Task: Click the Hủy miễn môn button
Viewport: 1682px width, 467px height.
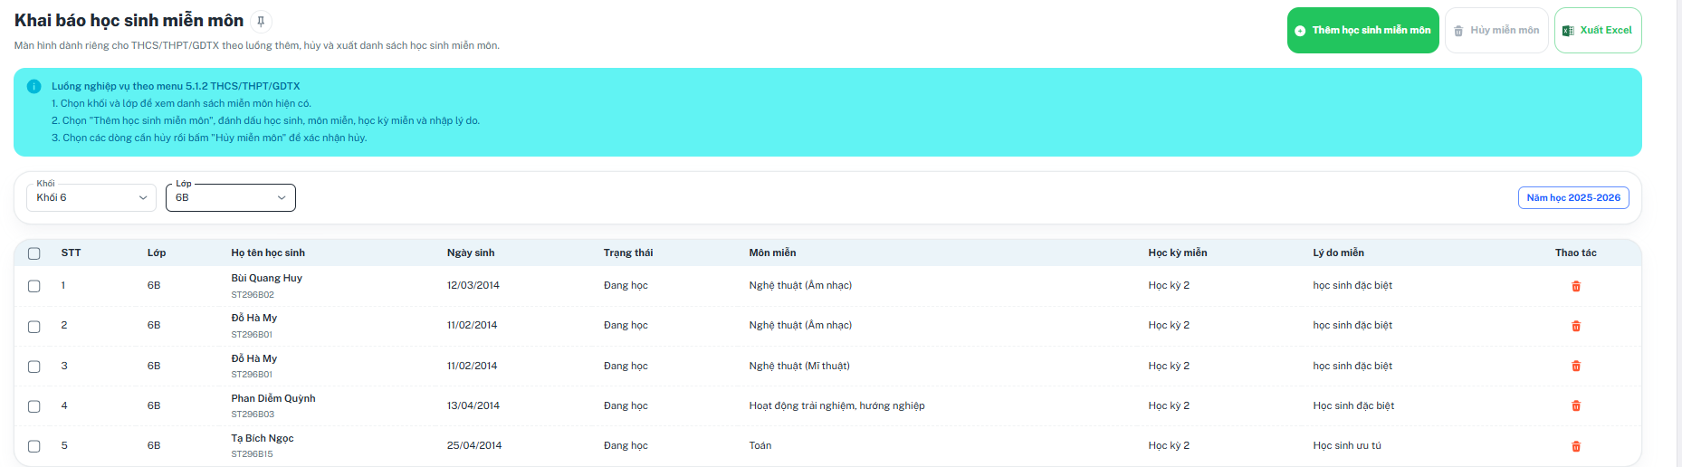Action: tap(1496, 31)
